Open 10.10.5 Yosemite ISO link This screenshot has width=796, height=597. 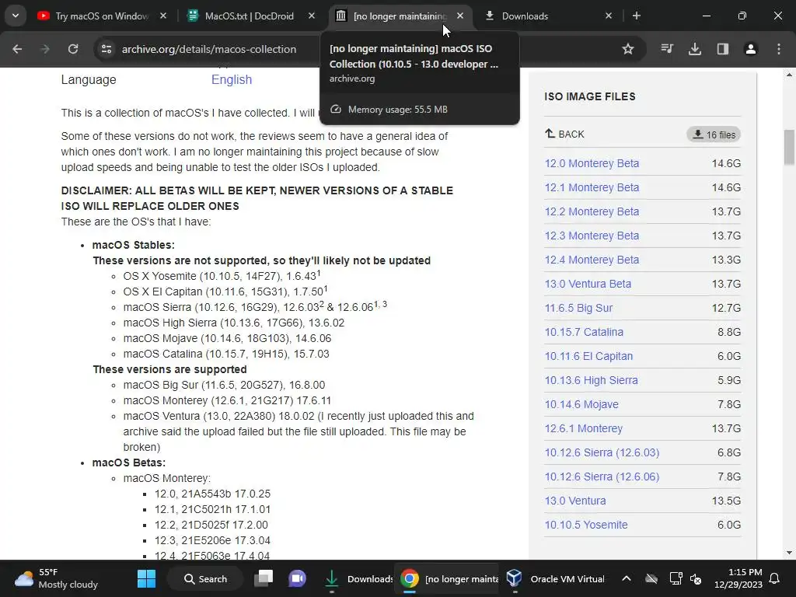(x=586, y=525)
